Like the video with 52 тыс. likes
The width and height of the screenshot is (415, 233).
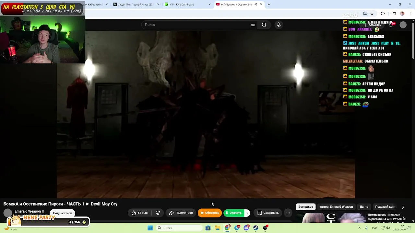point(140,213)
